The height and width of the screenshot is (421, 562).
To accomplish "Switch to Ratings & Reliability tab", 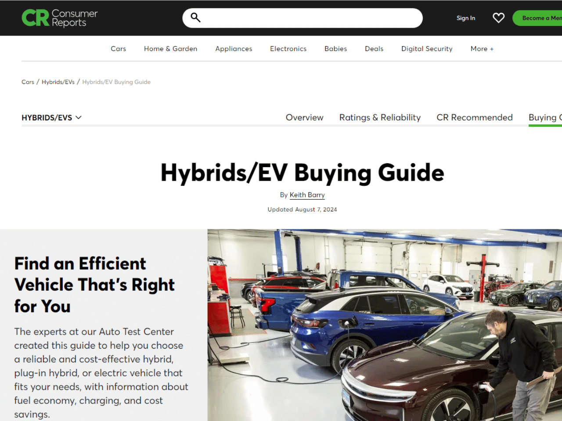I will [x=380, y=118].
